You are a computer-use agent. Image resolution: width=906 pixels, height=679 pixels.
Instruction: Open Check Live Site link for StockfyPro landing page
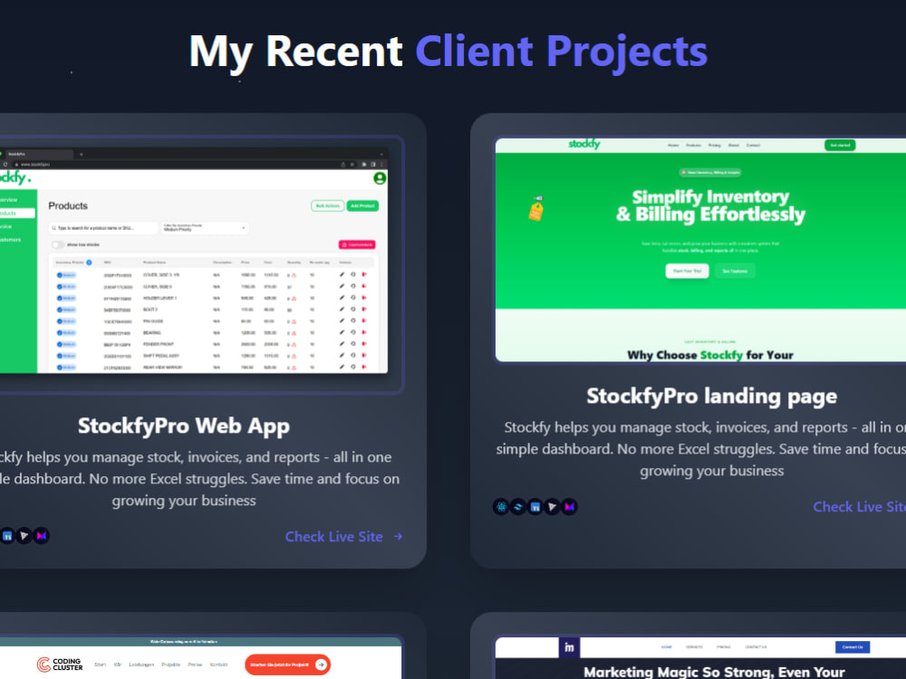[859, 506]
